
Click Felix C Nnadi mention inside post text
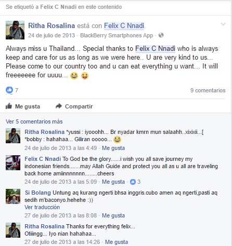pyautogui.click(x=155, y=49)
